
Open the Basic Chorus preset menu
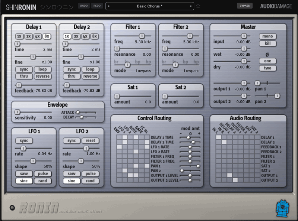(150, 6)
